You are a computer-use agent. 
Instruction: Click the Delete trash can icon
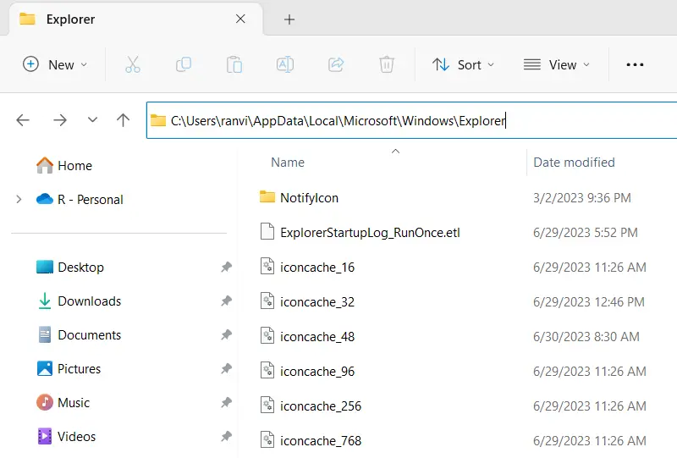point(387,65)
